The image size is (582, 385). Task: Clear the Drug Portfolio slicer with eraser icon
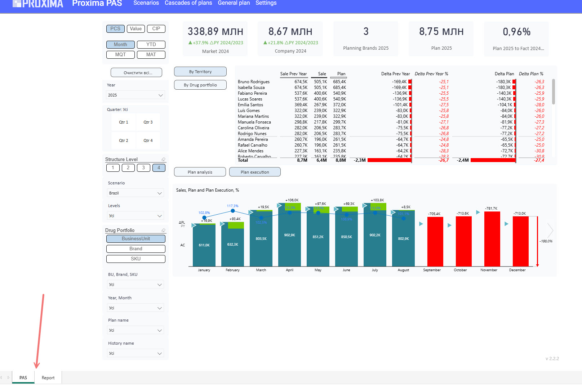(x=163, y=230)
